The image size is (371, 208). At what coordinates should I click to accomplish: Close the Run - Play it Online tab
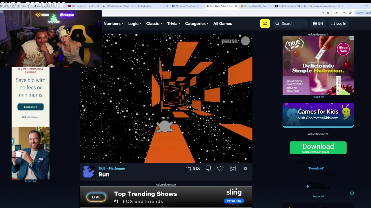click(236, 6)
